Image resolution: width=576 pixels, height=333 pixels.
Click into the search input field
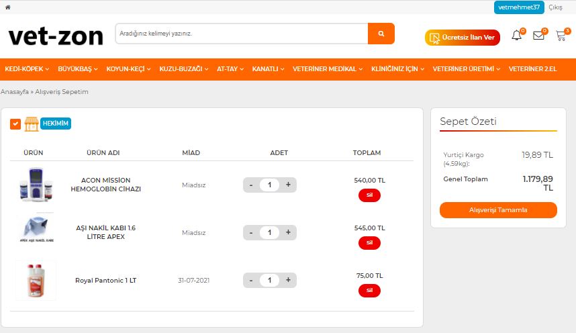(242, 34)
